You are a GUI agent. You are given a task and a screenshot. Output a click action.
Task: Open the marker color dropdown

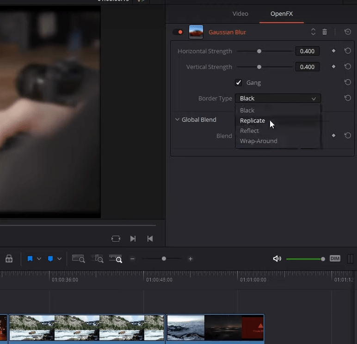pyautogui.click(x=60, y=259)
